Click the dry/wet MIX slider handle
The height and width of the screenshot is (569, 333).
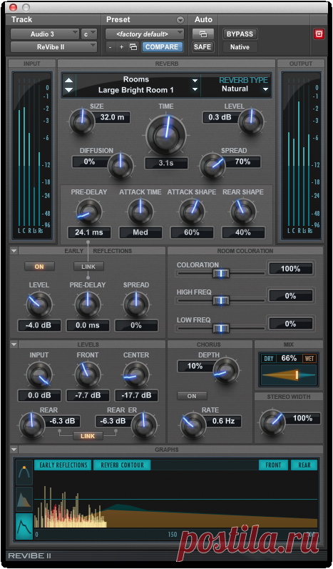click(x=297, y=375)
